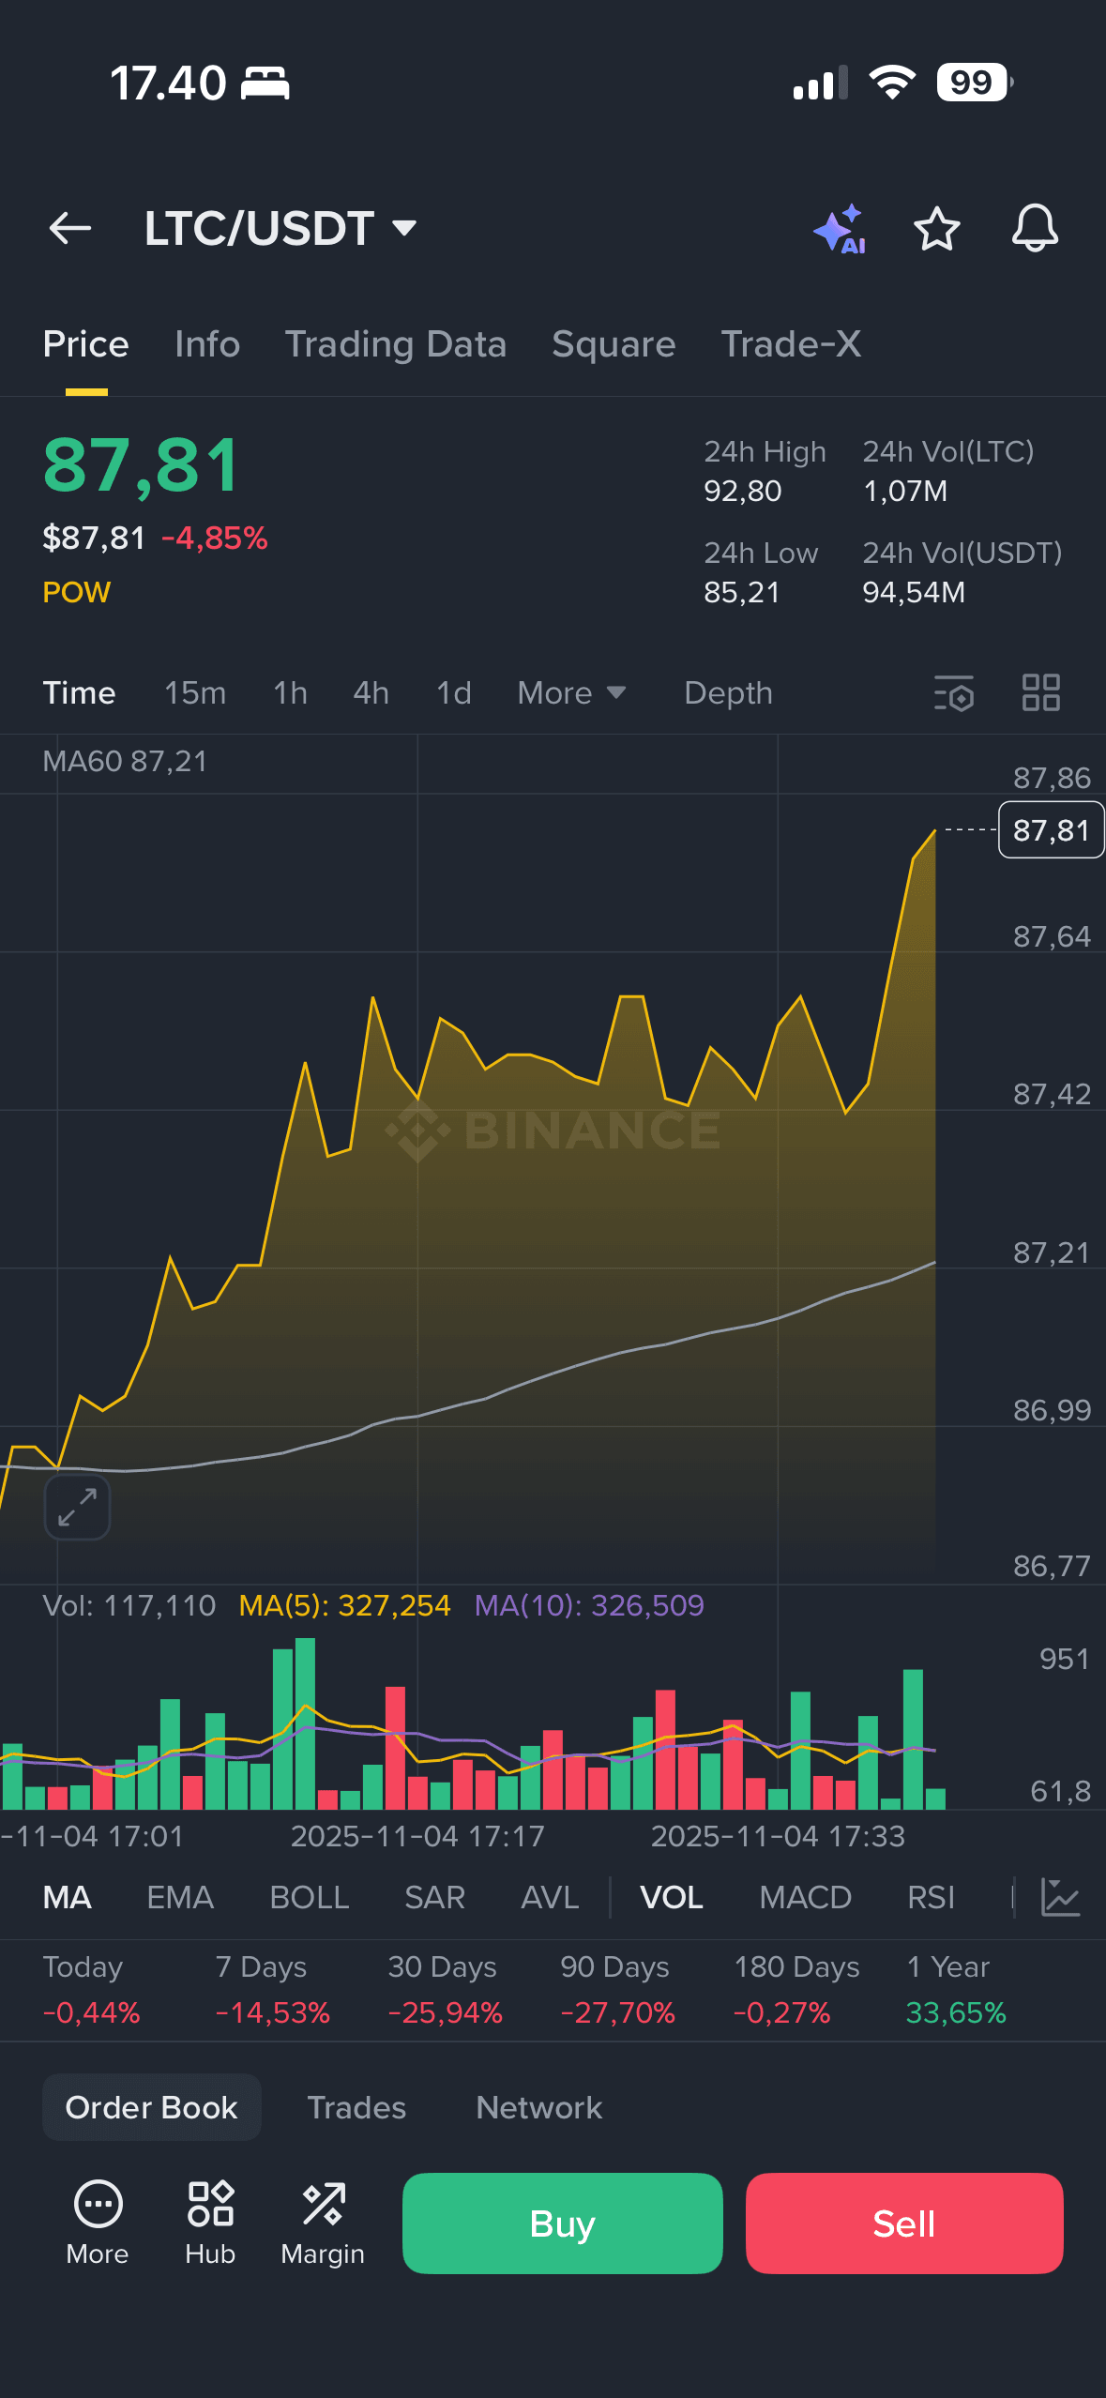Open price alerts bell icon
Screen dimensions: 1106x2398
click(1035, 228)
